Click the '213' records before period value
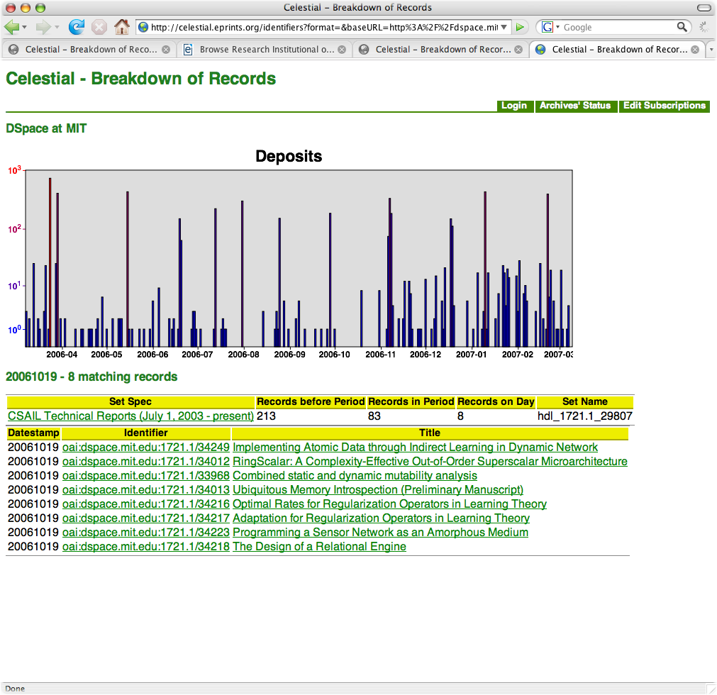This screenshot has width=717, height=695. (266, 416)
